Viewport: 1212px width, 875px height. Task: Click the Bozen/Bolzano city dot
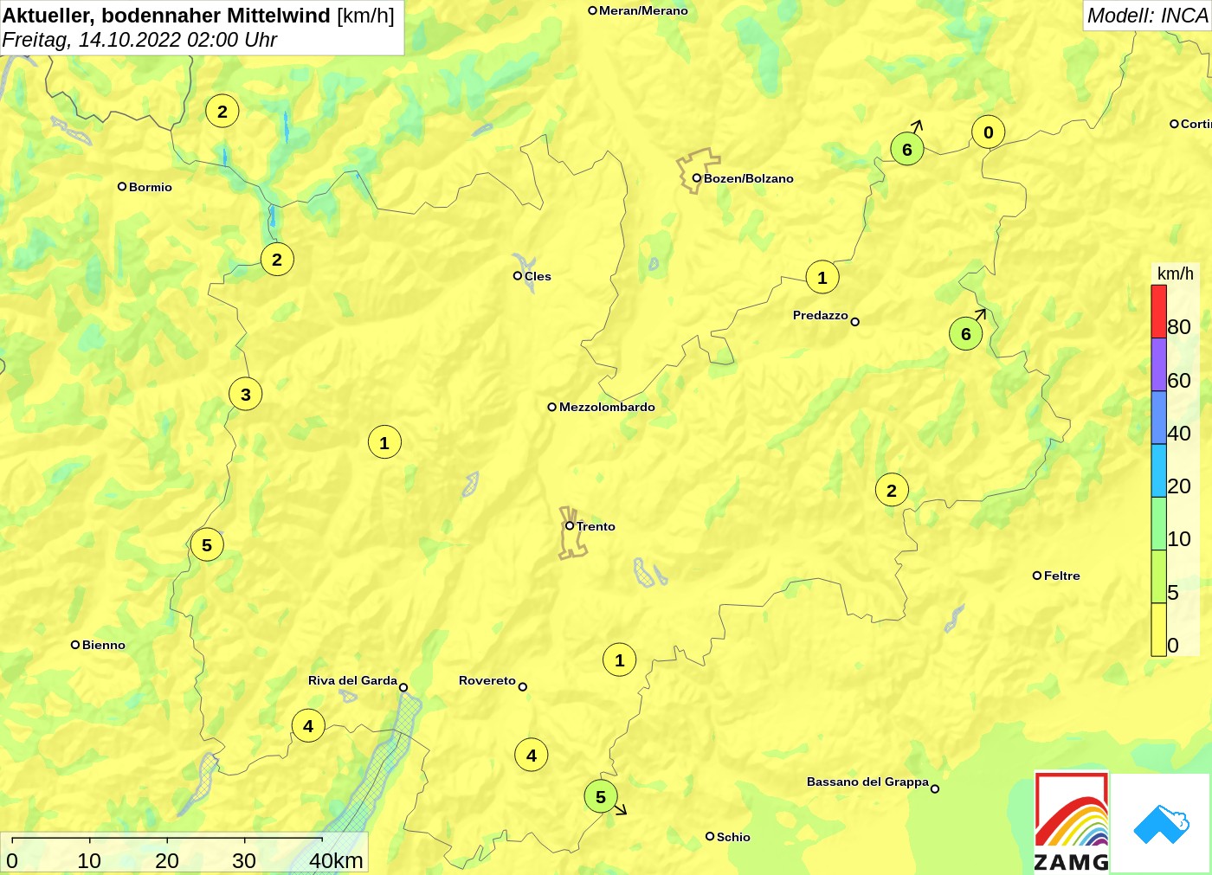pyautogui.click(x=696, y=178)
